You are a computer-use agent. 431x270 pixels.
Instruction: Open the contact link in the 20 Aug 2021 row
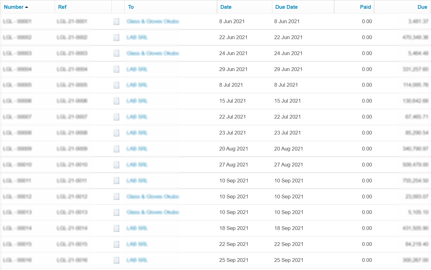point(137,149)
